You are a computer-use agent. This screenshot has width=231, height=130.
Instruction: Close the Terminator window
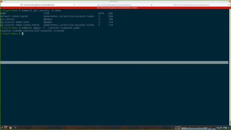(x=229, y=1)
